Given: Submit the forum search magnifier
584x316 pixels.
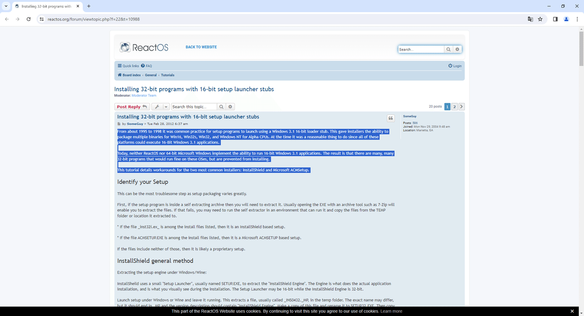Looking at the screenshot, I should point(448,49).
